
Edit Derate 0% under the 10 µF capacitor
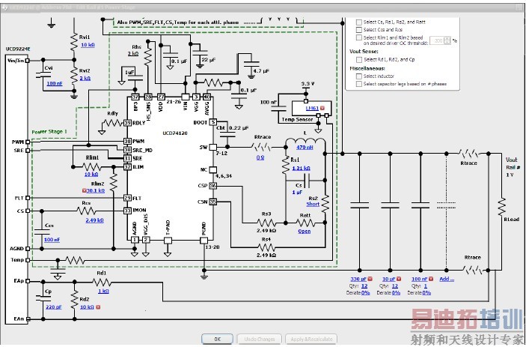(x=396, y=293)
